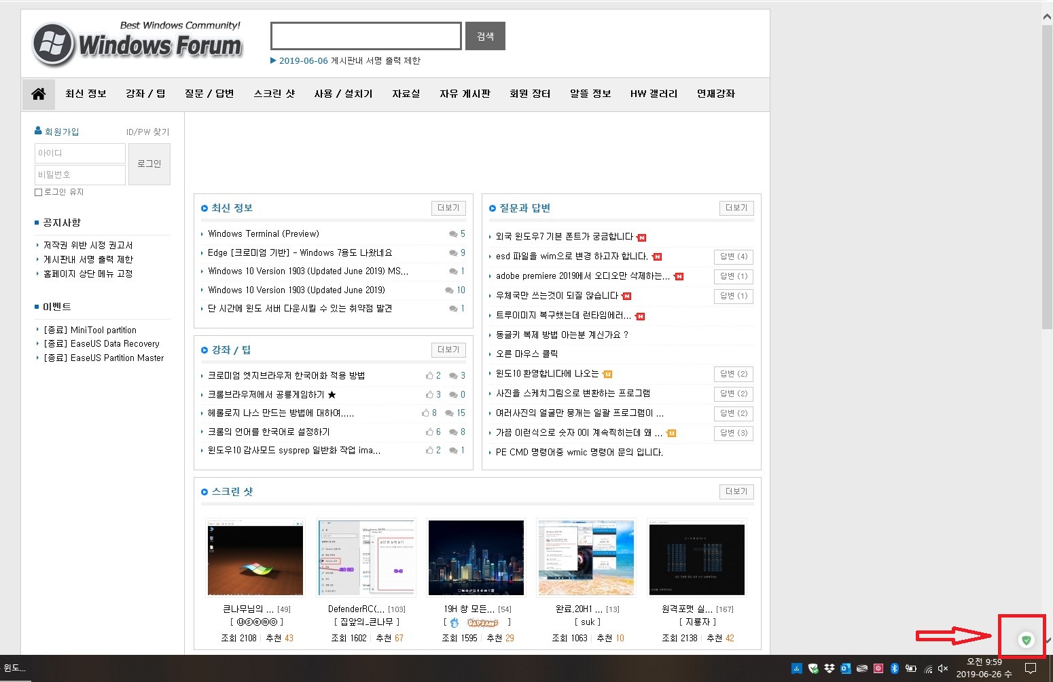Open the 완료.20H1 beach screenshot thumbnail
The width and height of the screenshot is (1053, 682).
[586, 558]
